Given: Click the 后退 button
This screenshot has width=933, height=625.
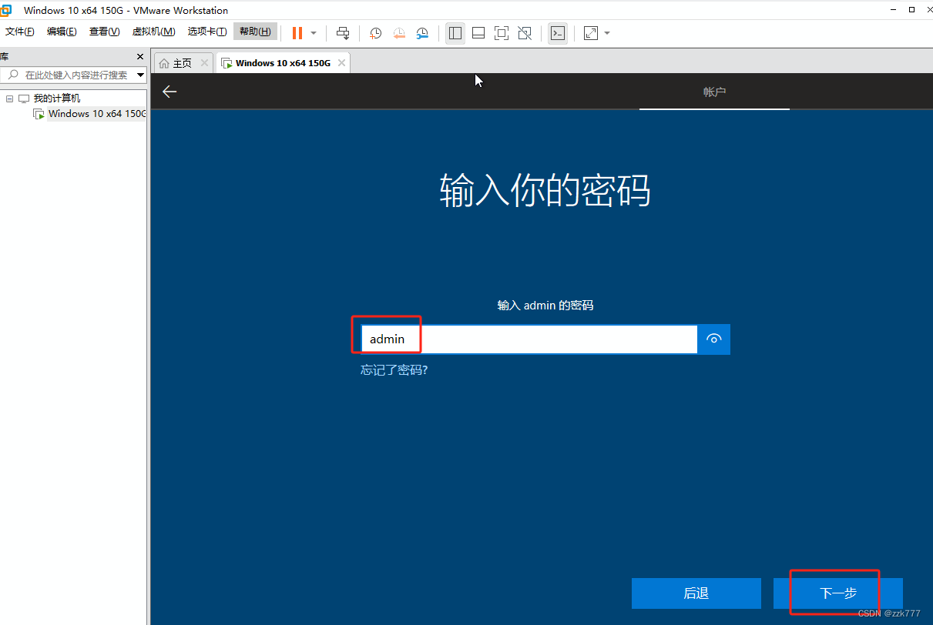Looking at the screenshot, I should [x=696, y=593].
